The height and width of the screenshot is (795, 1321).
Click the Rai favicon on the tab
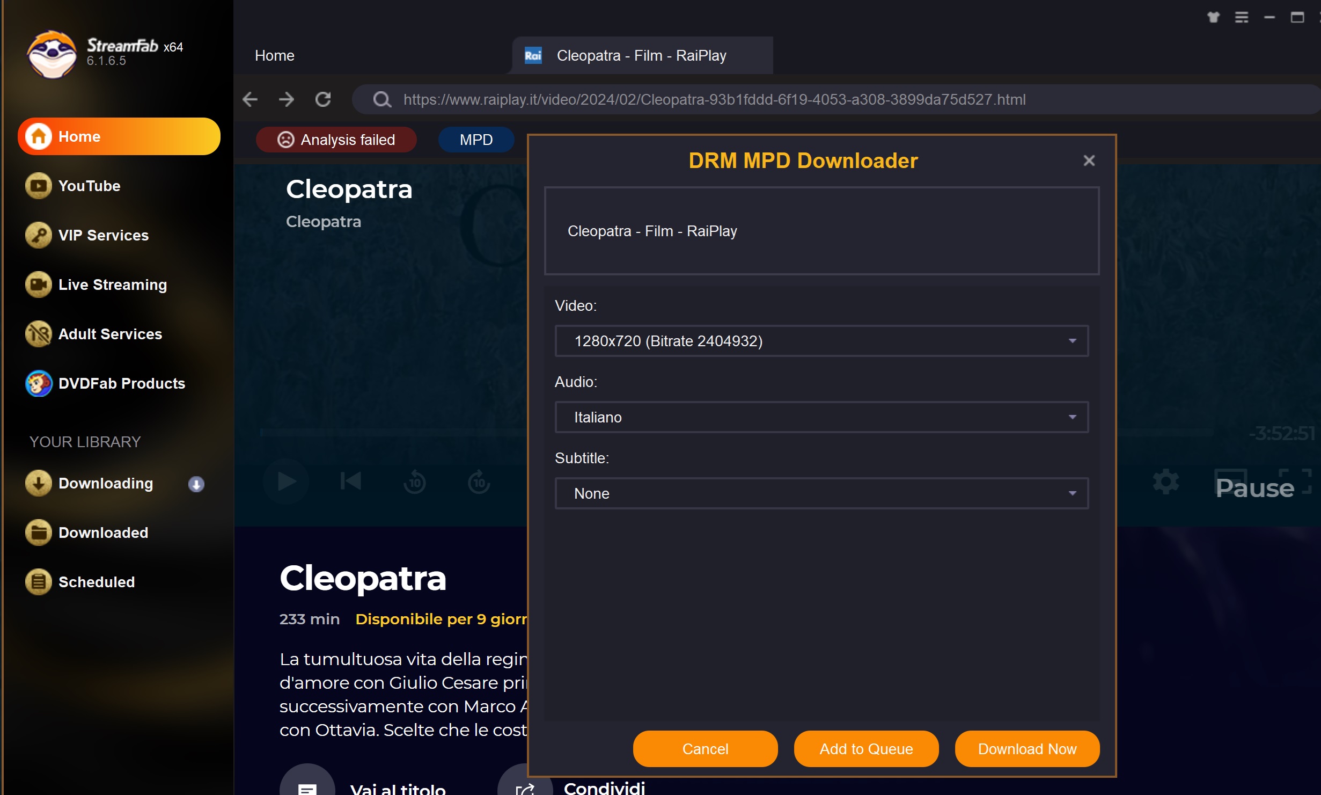(x=533, y=55)
